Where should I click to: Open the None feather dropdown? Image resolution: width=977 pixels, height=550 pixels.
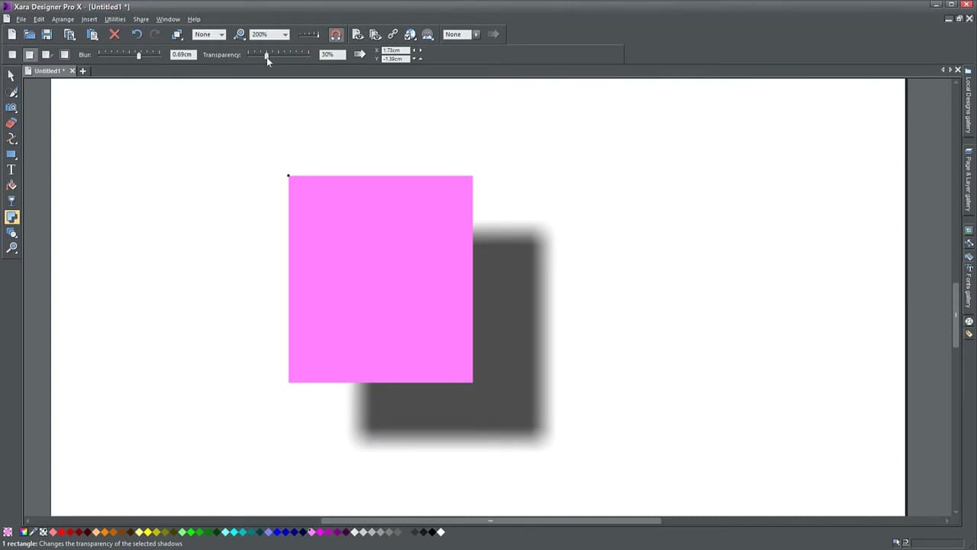[x=221, y=34]
